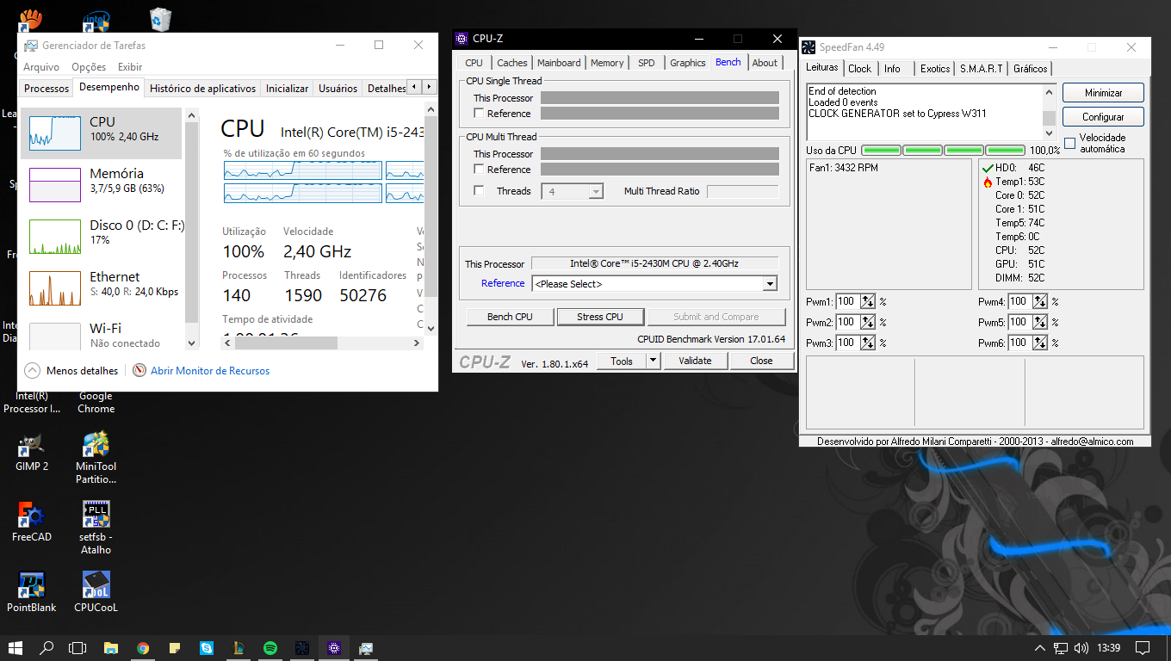Screen dimensions: 1171x661
Task: Start the Bench CPU button
Action: coord(510,317)
